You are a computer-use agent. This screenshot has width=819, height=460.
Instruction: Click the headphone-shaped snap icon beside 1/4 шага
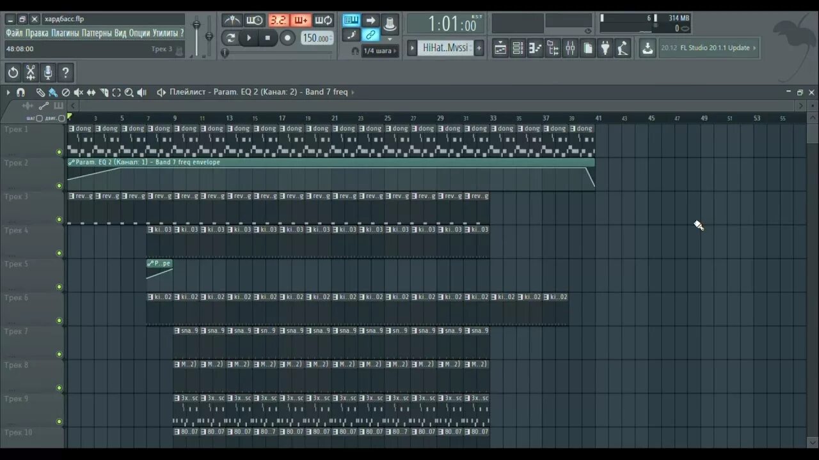(355, 51)
